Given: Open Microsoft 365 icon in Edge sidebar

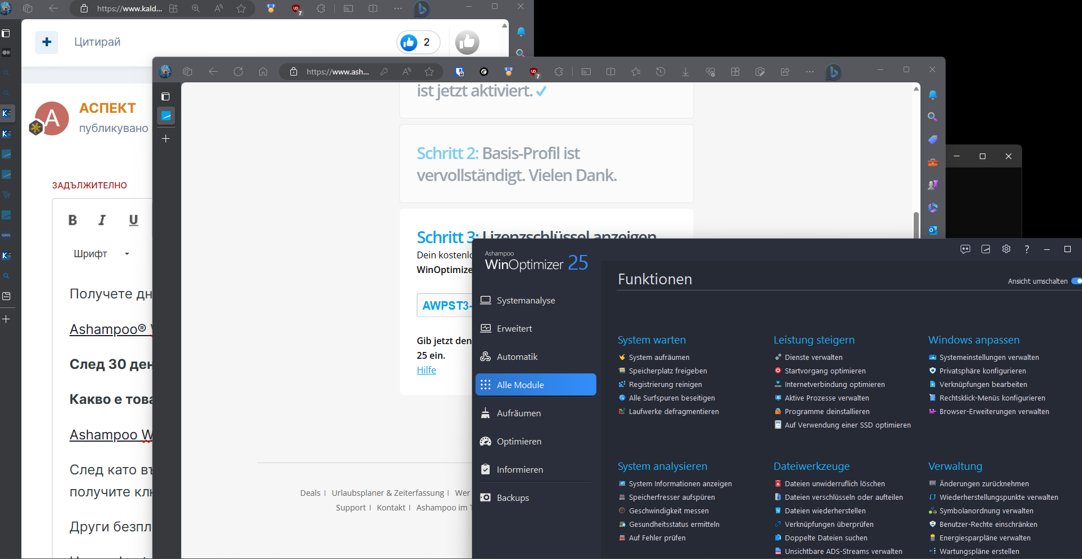Looking at the screenshot, I should coord(933,208).
